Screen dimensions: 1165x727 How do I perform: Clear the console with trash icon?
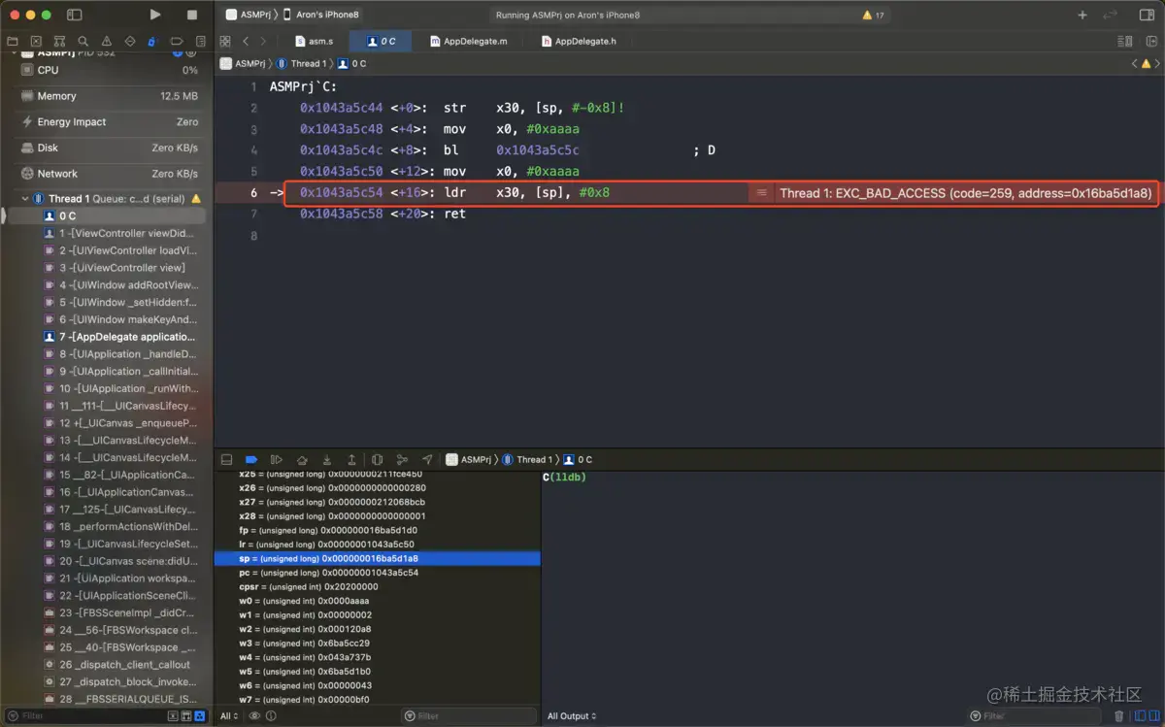tap(1119, 716)
